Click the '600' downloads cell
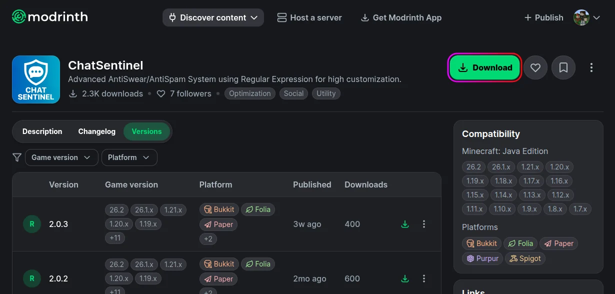Screen dimensions: 615x294 click(352, 278)
